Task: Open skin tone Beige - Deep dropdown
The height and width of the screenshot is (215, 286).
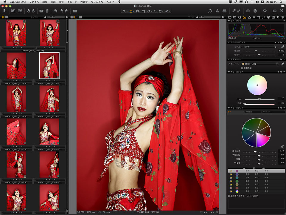Action: coord(259,64)
